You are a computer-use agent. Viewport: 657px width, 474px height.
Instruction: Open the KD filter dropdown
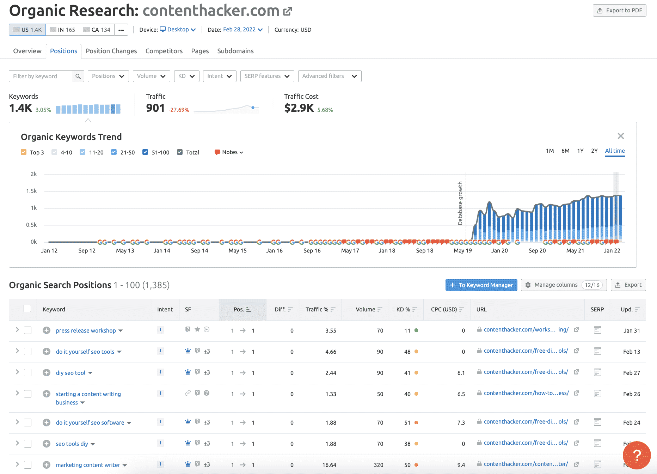point(186,76)
